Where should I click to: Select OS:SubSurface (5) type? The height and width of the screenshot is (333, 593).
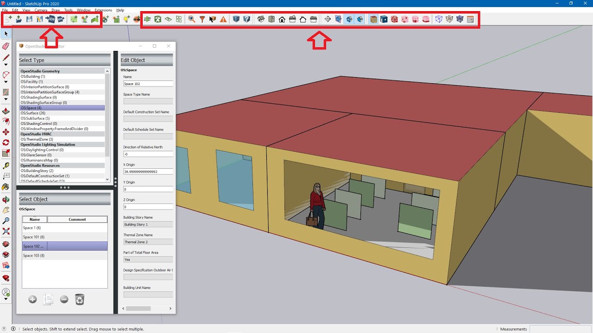point(62,118)
